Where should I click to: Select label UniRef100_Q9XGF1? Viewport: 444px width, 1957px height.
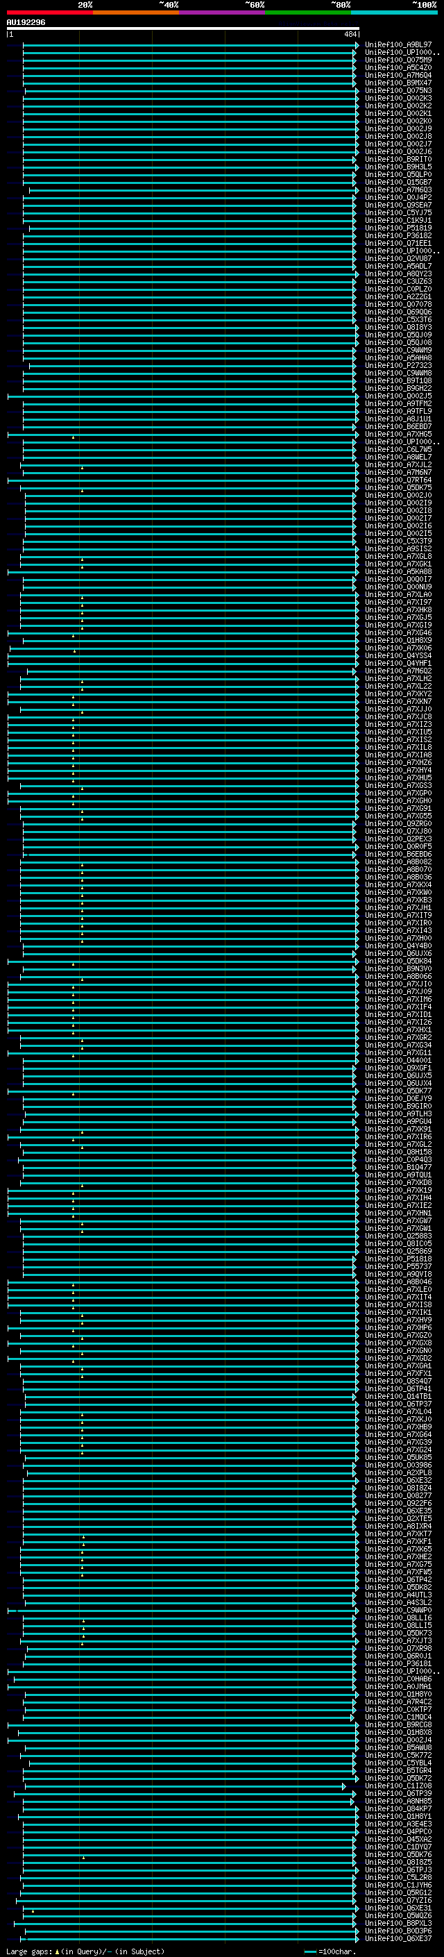click(x=398, y=1068)
